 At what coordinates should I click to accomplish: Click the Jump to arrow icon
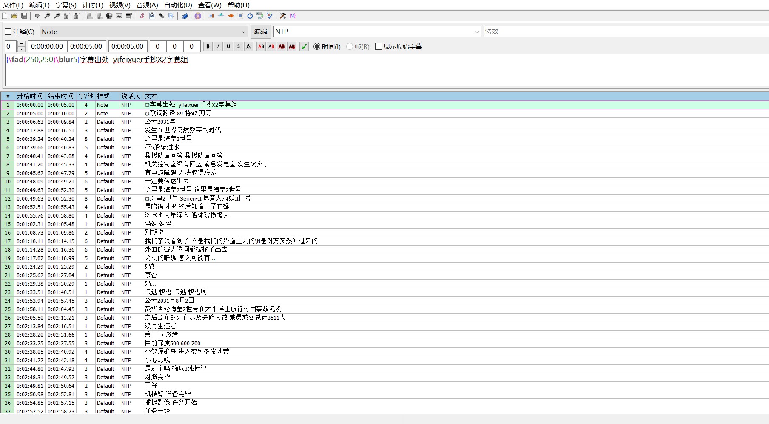(x=37, y=16)
